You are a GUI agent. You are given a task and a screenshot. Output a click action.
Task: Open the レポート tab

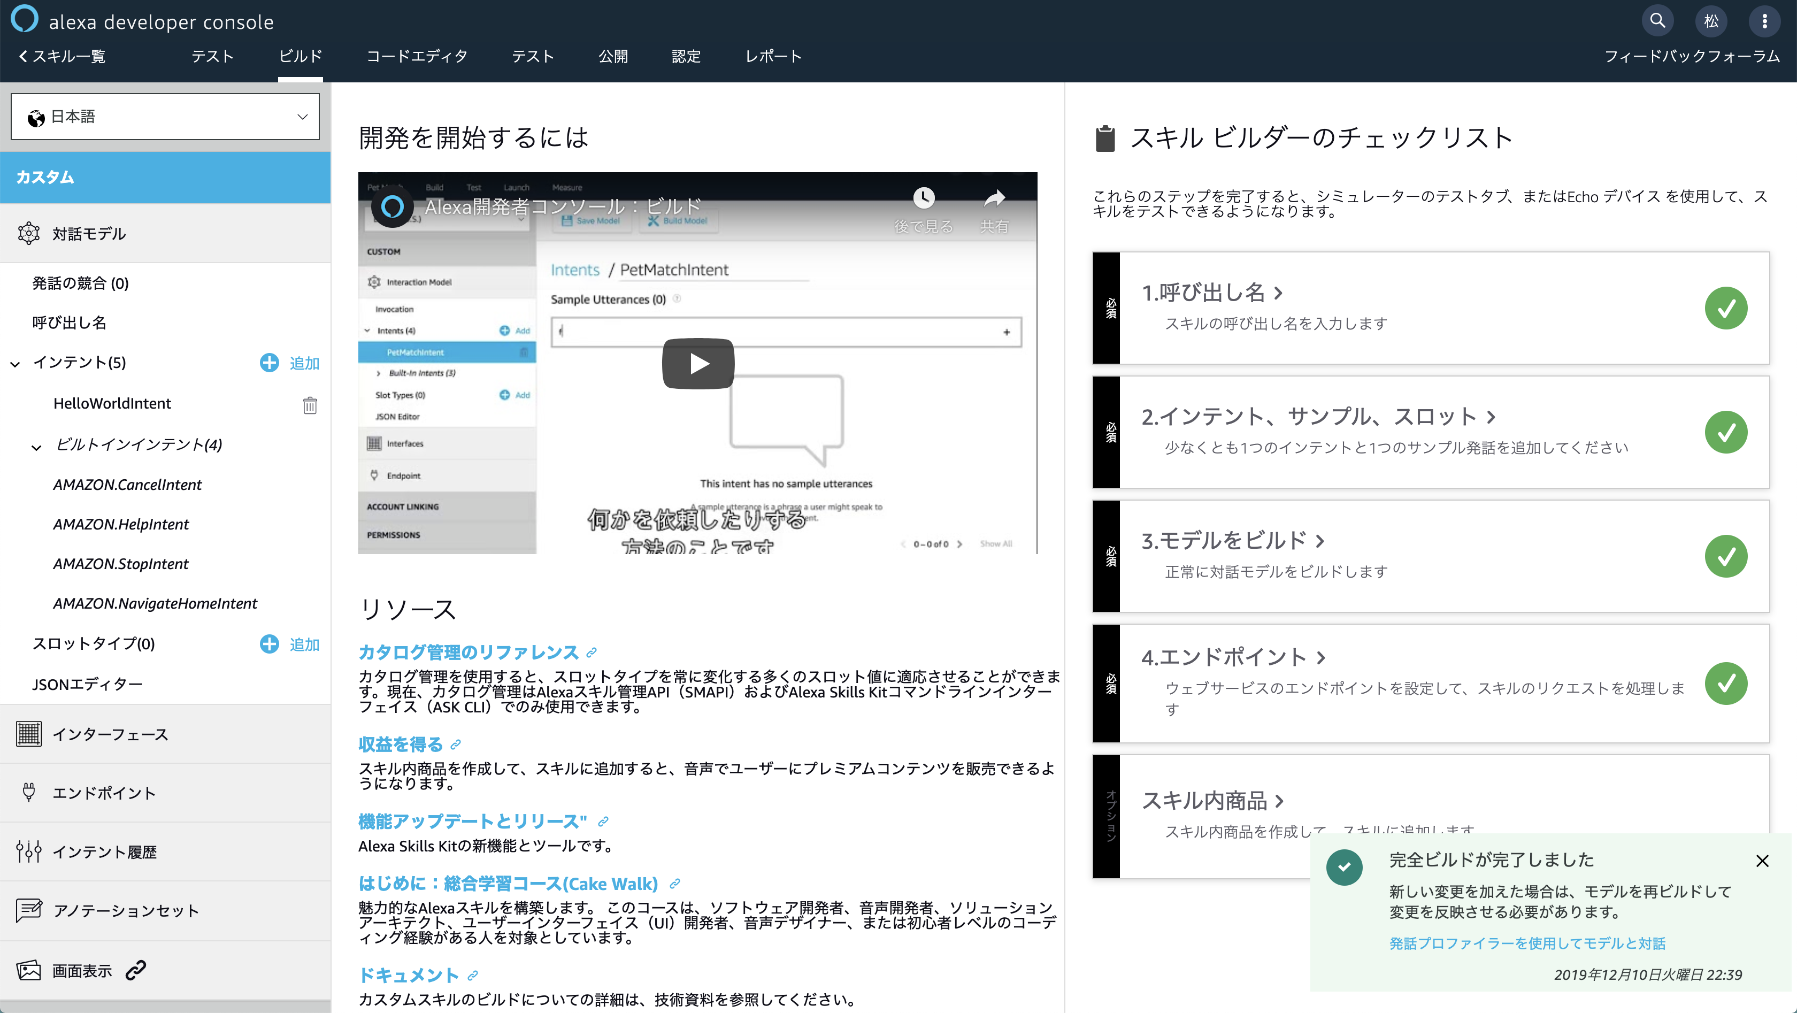pyautogui.click(x=773, y=56)
